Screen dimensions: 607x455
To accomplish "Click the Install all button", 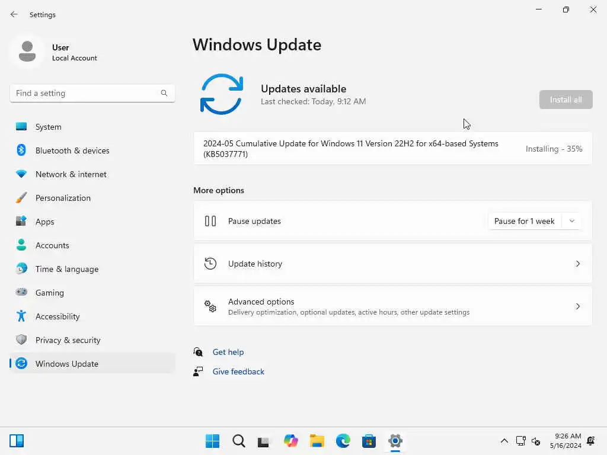I will (566, 100).
